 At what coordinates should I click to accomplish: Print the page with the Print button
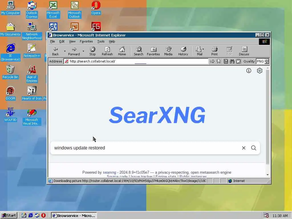[x=214, y=51]
